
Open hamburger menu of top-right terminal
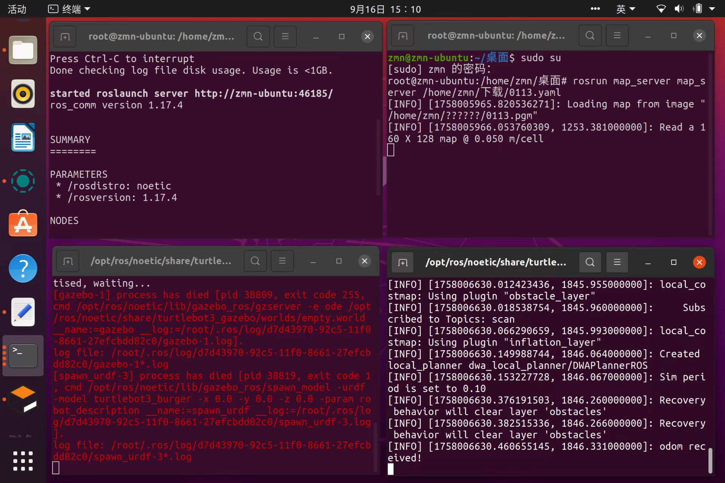click(x=617, y=35)
